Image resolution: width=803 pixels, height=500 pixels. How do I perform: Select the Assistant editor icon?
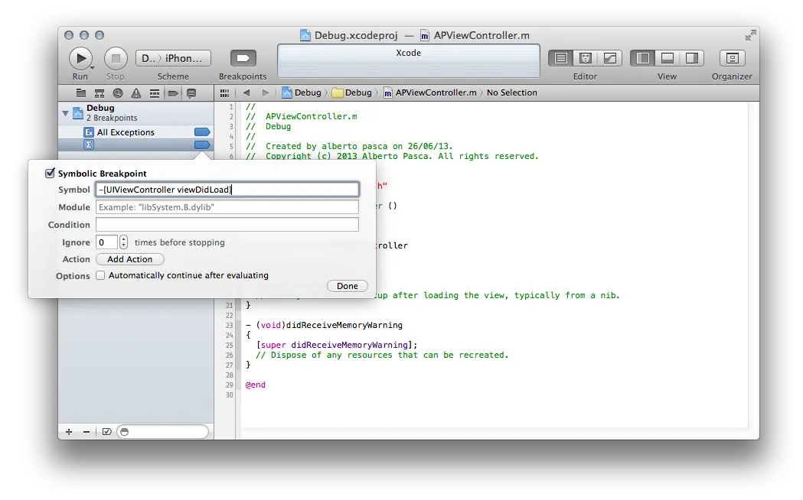[586, 58]
